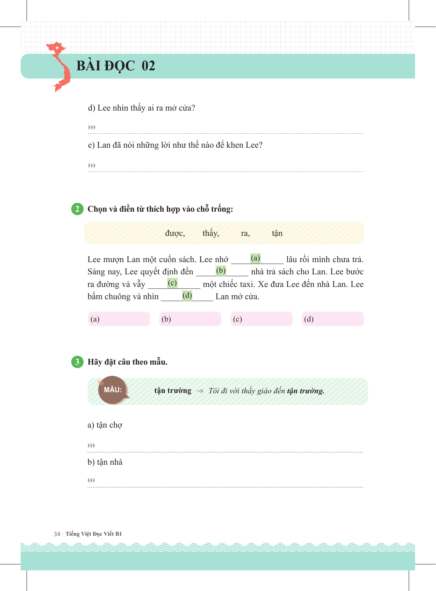Click green blank marker (a) in the paragraph

(x=256, y=258)
